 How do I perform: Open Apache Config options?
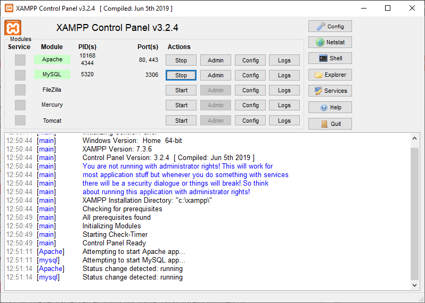click(x=250, y=60)
